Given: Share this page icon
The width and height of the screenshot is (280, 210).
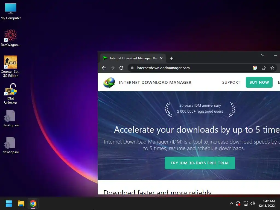Looking at the screenshot, I should coord(264,68).
